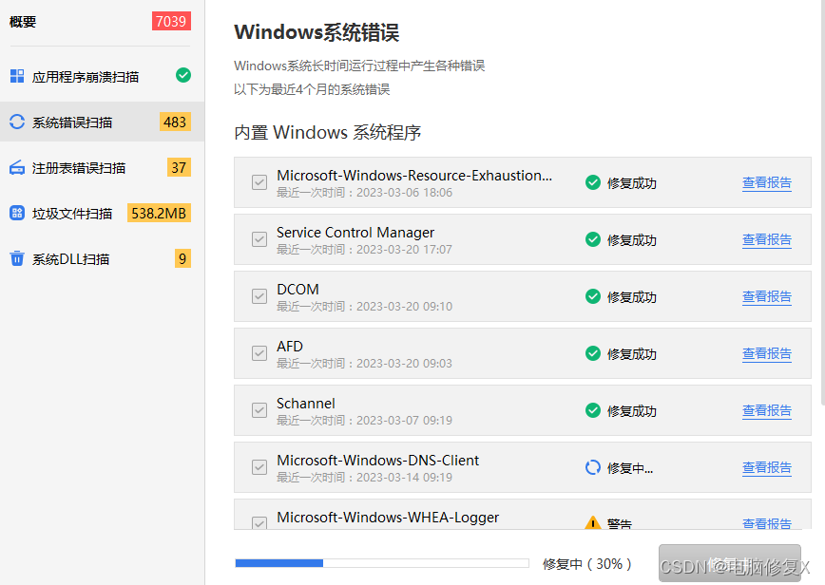Open 查看报告 for Service Control Manager
This screenshot has width=825, height=585.
click(767, 239)
